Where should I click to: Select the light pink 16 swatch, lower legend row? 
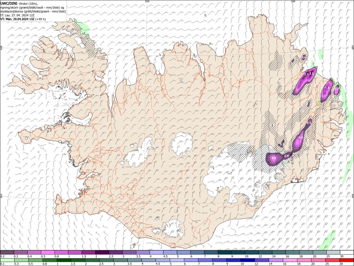[290, 260]
